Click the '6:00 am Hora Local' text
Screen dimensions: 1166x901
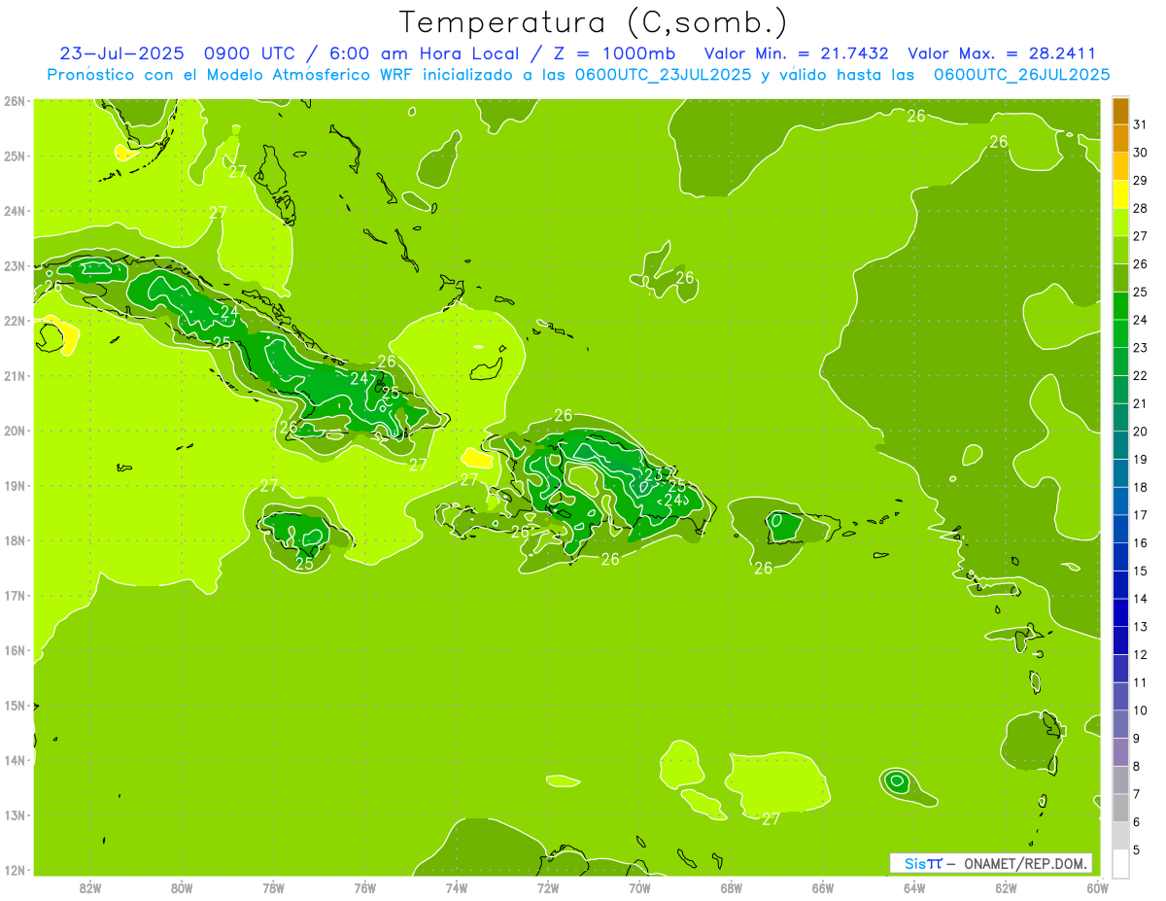(426, 53)
